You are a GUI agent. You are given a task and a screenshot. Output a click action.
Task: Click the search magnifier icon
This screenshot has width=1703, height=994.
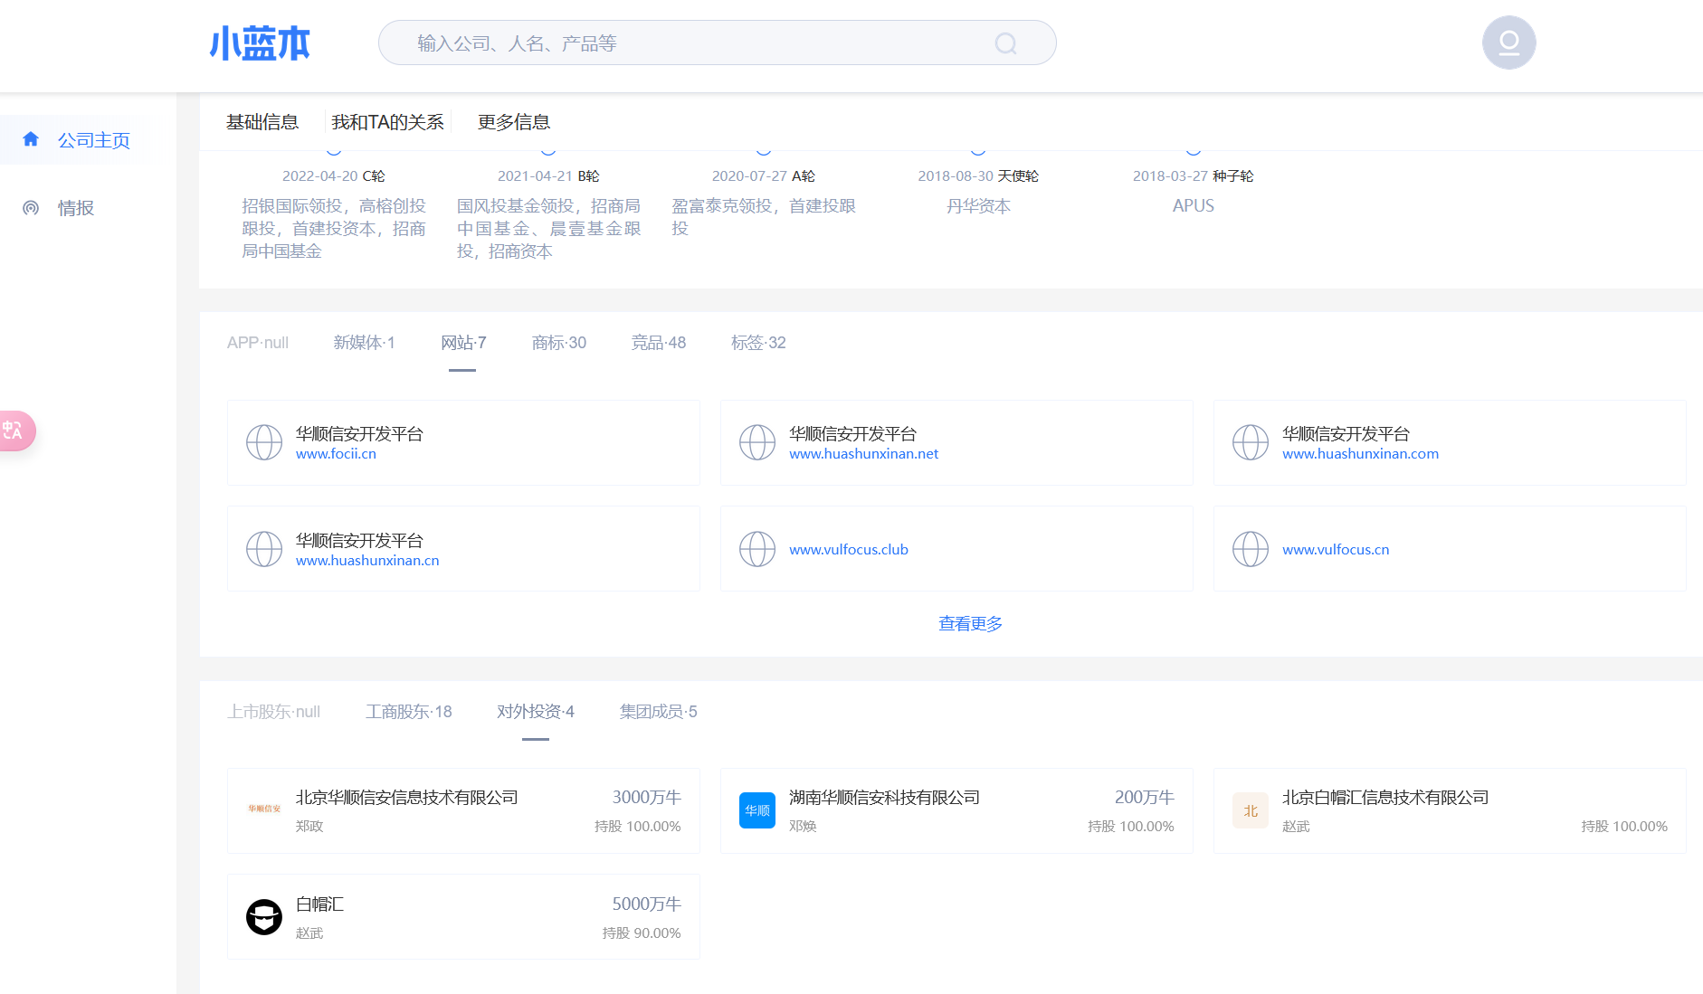click(x=1005, y=43)
